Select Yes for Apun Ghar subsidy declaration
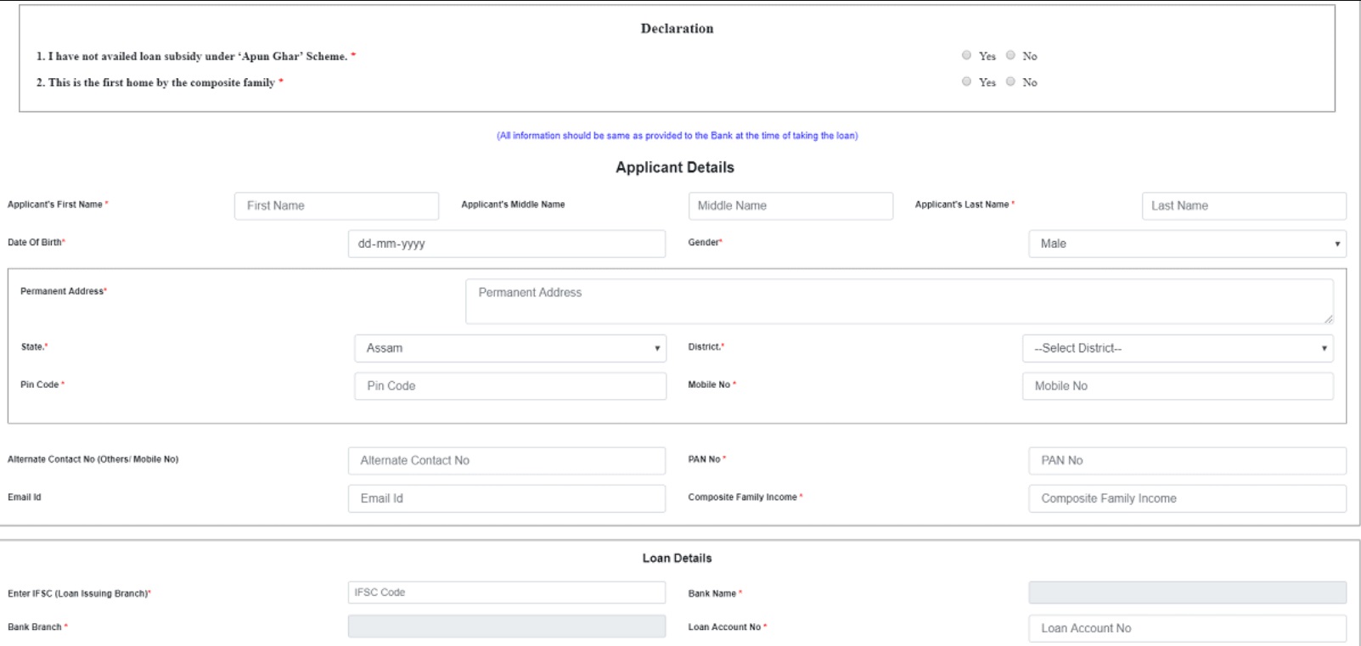 point(966,55)
